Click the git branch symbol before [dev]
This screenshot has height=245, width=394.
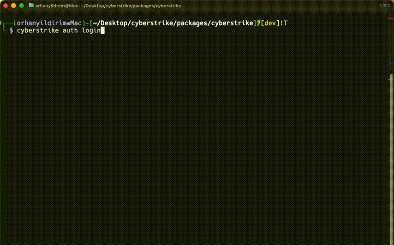point(259,23)
